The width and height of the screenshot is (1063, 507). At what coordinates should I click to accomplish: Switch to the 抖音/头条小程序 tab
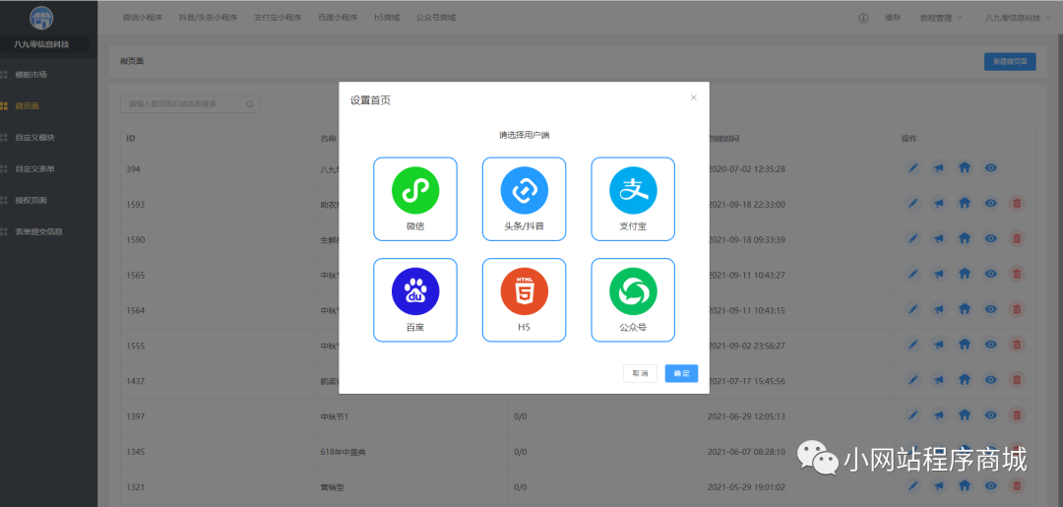pyautogui.click(x=208, y=19)
